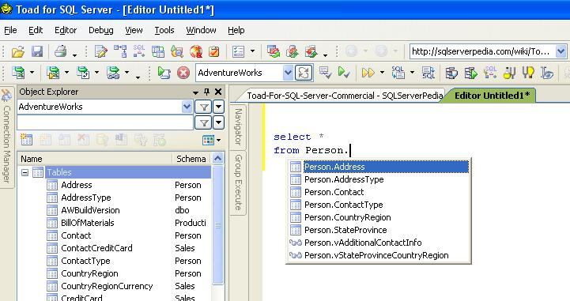
Task: Click the green run script icon
Action: [x=164, y=73]
